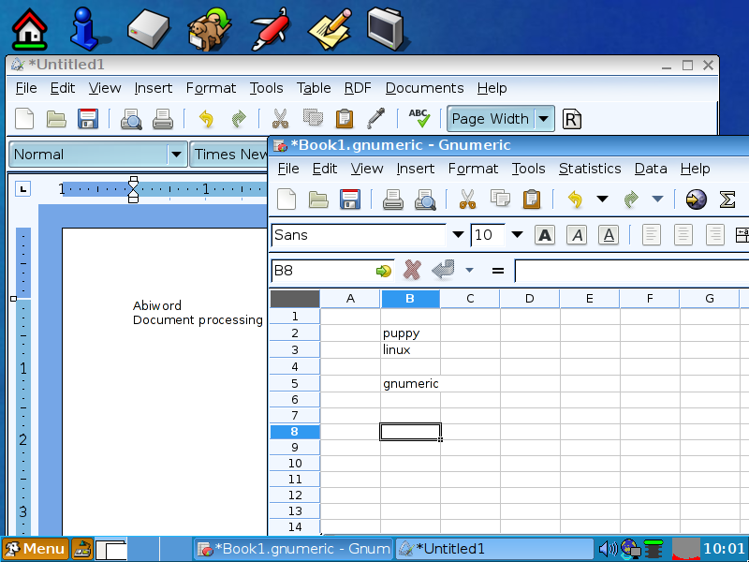Expand accept-entry options arrow in Gnumeric
Viewport: 749px width, 562px height.
coord(470,271)
